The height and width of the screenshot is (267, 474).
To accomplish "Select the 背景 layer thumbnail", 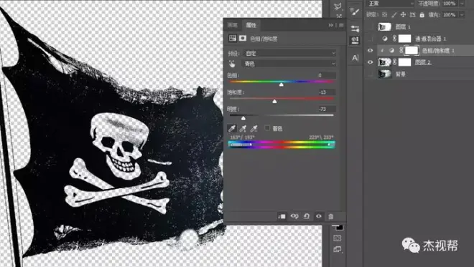I will [x=384, y=74].
